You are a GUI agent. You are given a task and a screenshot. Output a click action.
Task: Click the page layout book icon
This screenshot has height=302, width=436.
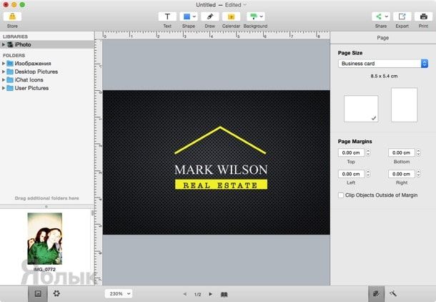pos(224,294)
